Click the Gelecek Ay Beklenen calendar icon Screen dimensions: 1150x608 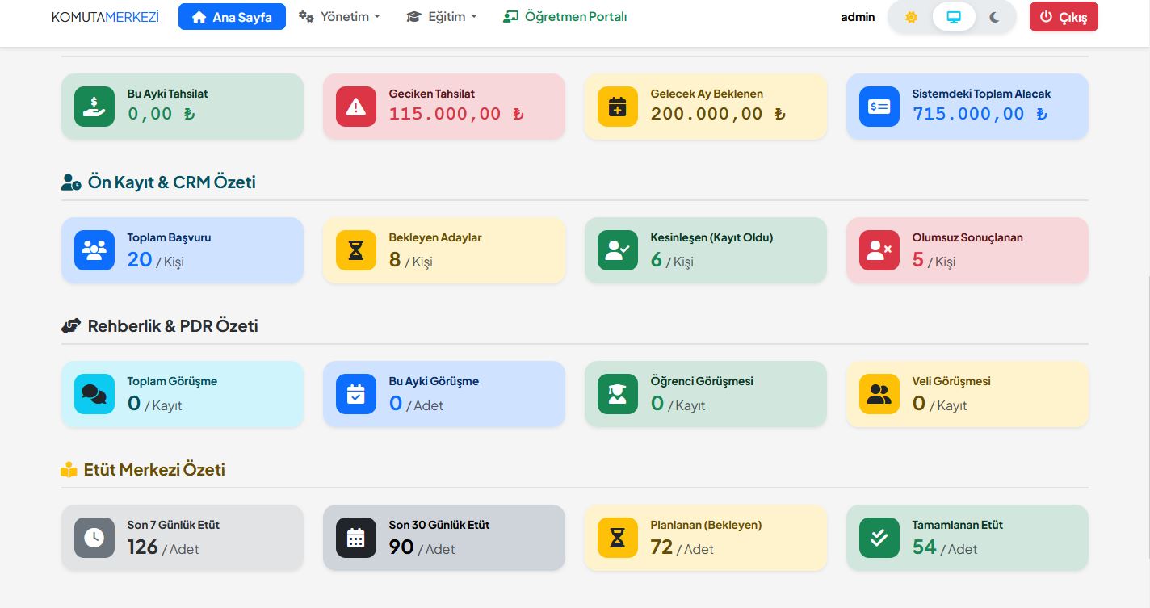617,106
